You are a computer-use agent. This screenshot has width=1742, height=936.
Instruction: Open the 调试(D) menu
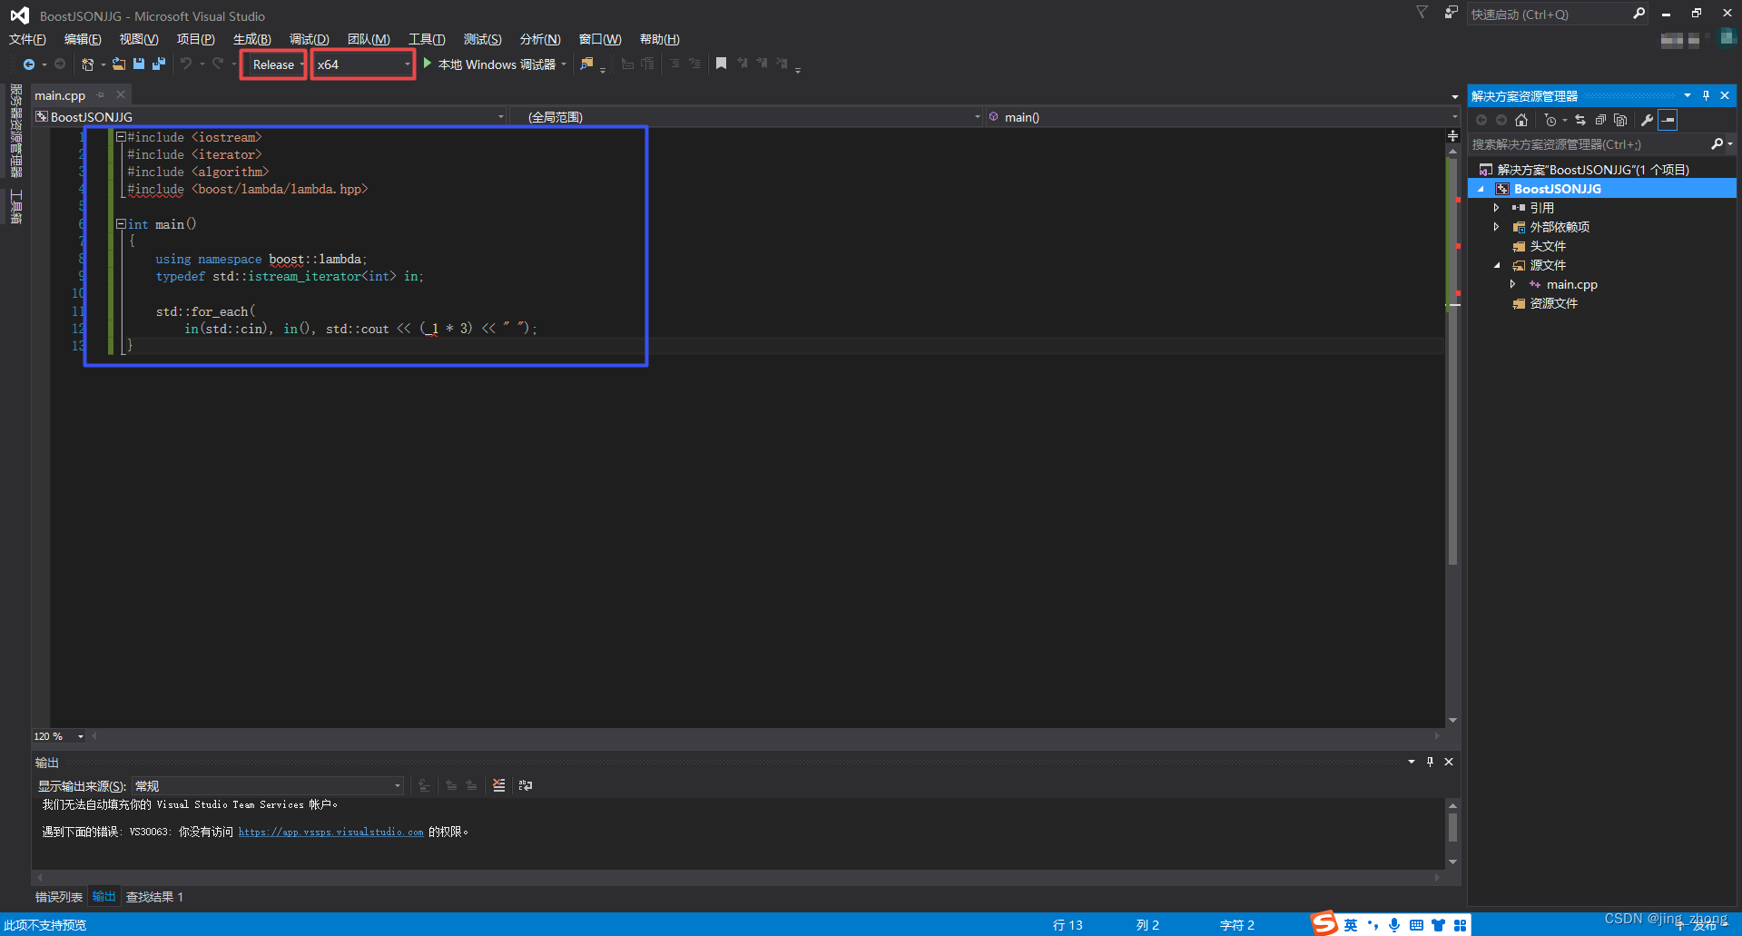[x=308, y=39]
